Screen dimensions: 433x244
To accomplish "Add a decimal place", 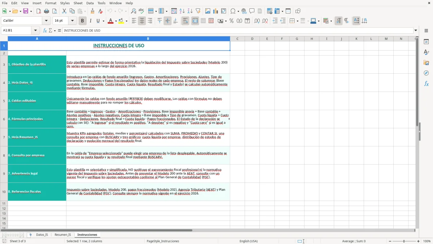I will click(257, 21).
